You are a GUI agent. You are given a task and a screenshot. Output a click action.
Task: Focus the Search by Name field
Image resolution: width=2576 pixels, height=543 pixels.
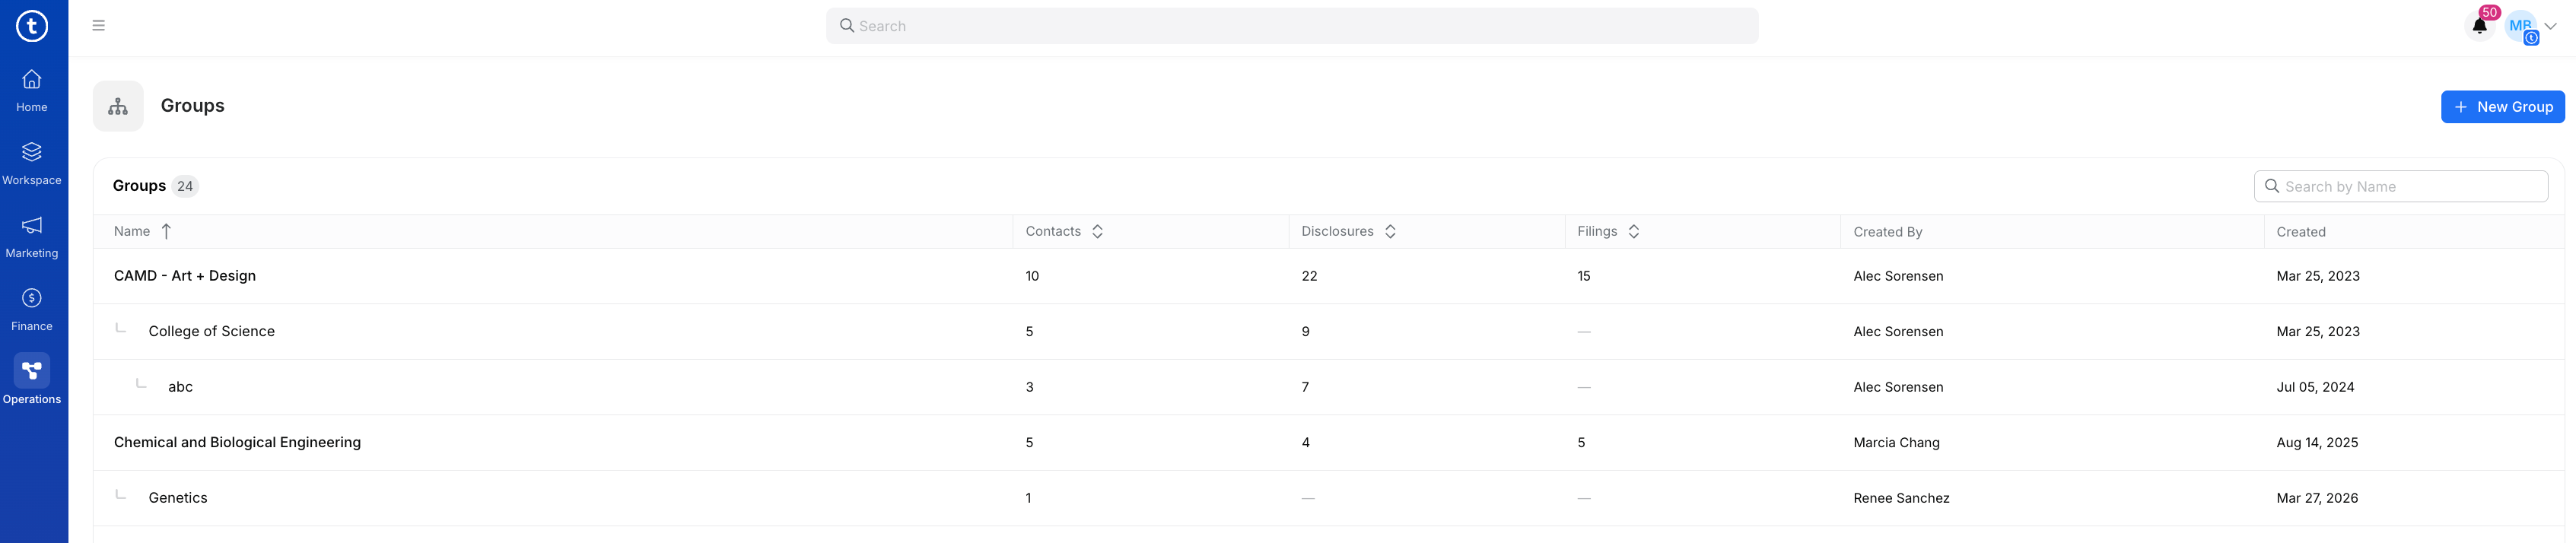(2400, 187)
